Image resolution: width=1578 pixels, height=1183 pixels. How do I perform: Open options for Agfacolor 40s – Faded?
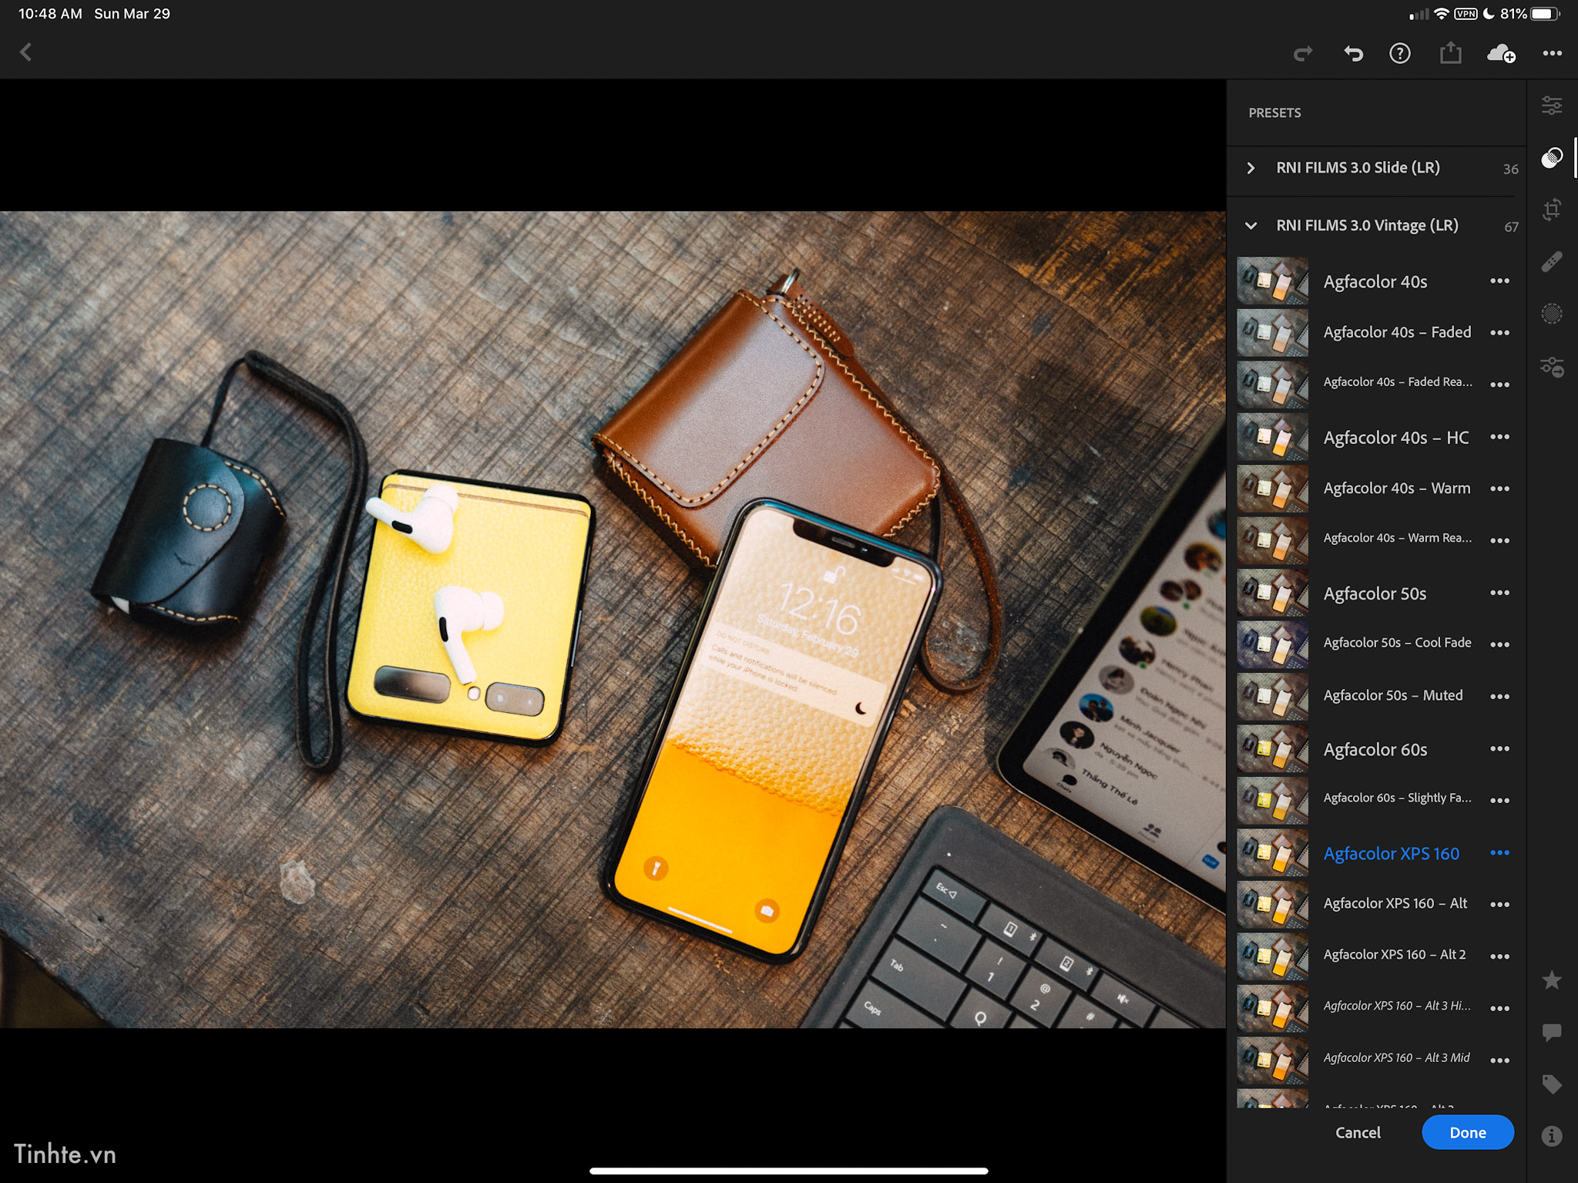click(x=1499, y=333)
